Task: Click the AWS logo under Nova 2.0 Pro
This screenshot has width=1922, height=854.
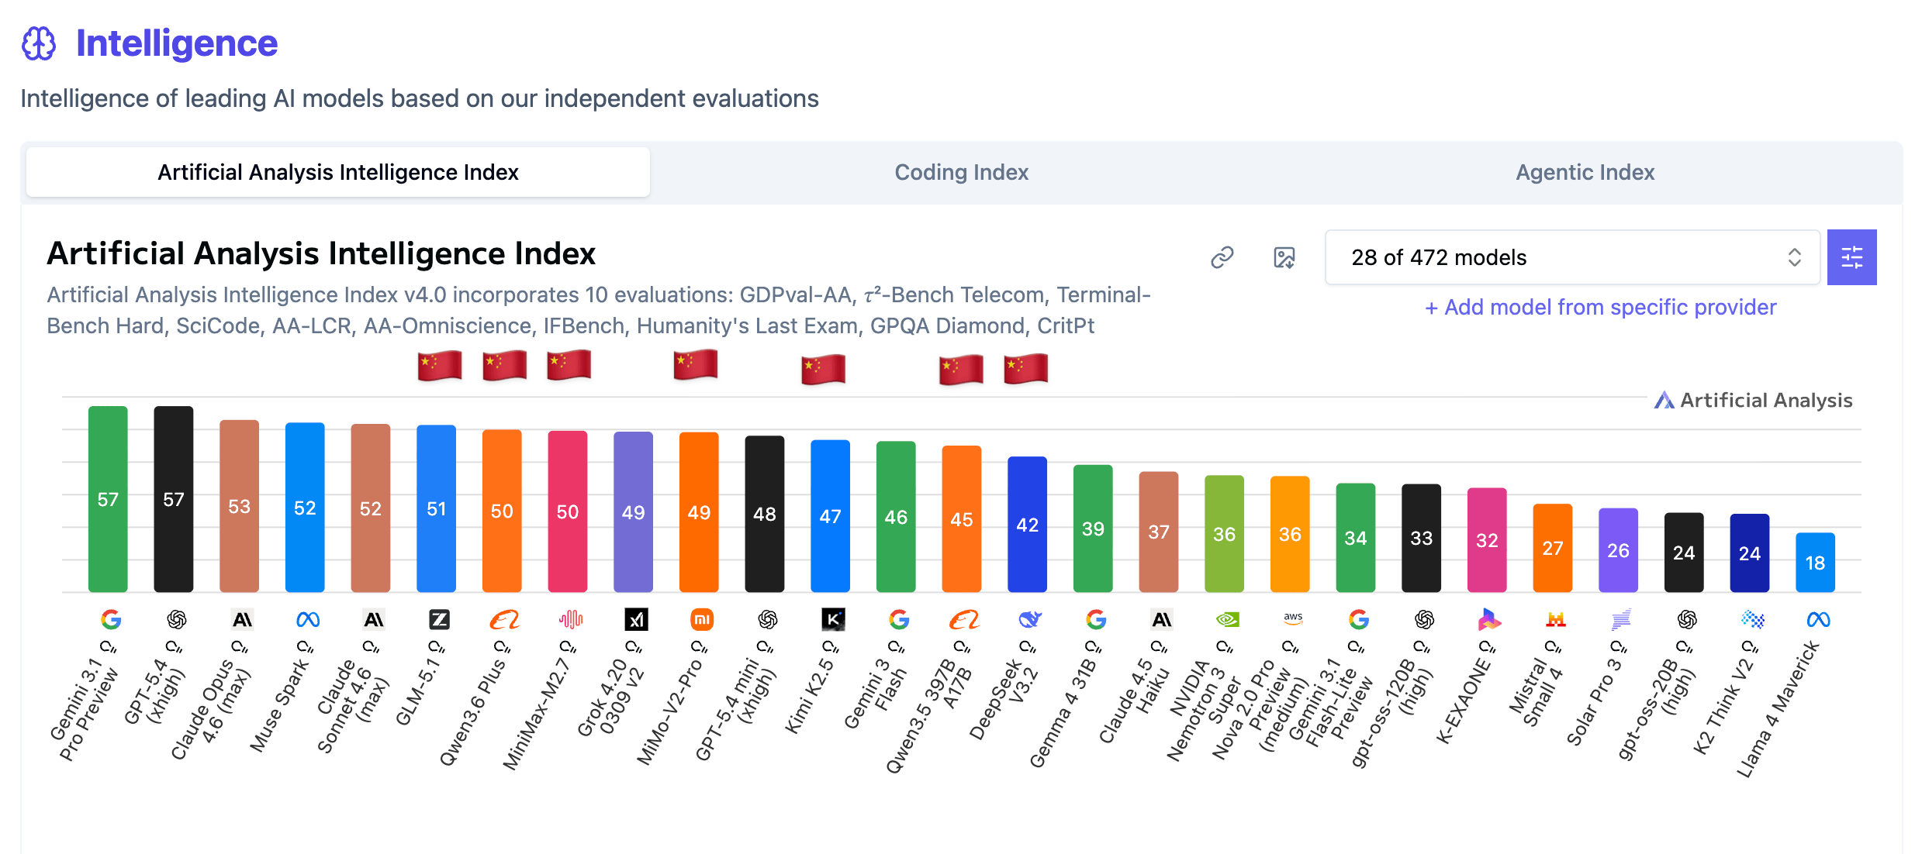Action: tap(1293, 618)
